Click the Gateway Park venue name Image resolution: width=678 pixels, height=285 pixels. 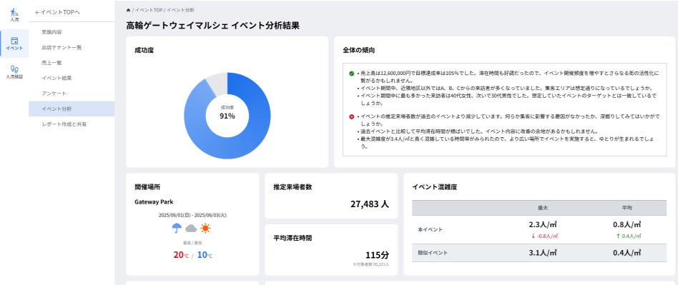tap(154, 201)
